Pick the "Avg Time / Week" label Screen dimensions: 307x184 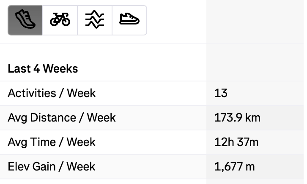tap(52, 142)
